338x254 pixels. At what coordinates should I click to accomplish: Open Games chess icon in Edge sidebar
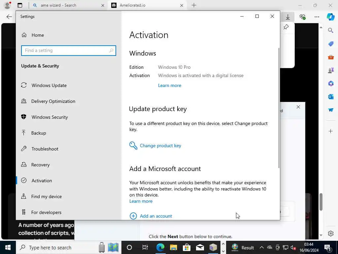[x=331, y=70]
